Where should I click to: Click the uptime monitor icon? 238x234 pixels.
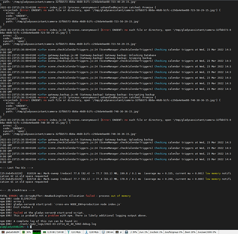[103, 232]
